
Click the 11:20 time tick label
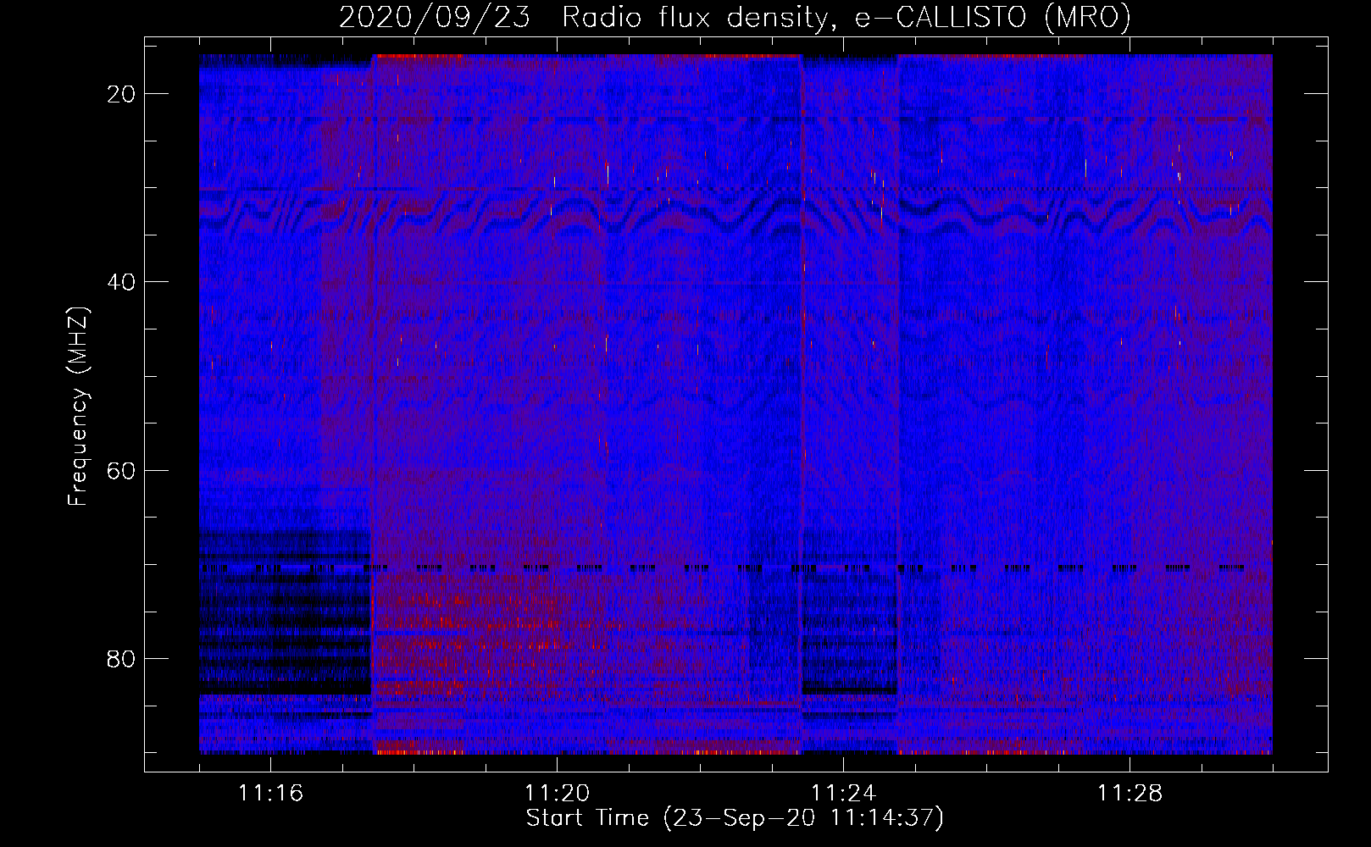(x=557, y=793)
